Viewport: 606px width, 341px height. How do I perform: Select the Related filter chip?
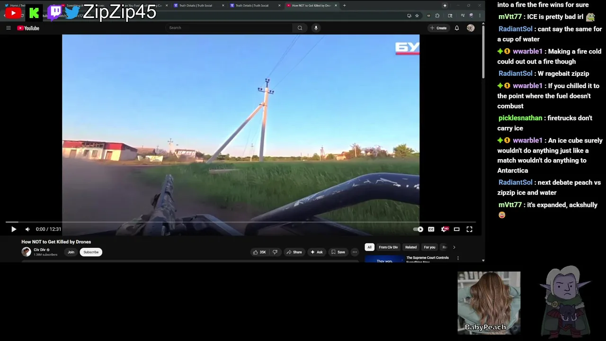tap(411, 247)
